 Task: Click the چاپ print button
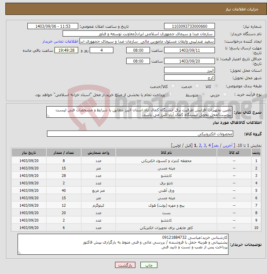tap(149, 265)
